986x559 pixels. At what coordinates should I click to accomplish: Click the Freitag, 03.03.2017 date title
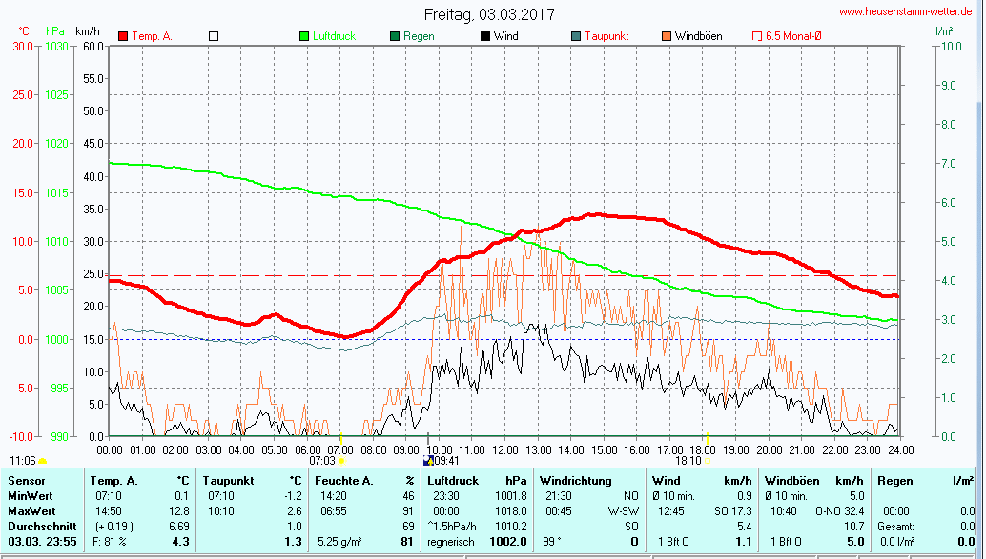click(x=489, y=14)
